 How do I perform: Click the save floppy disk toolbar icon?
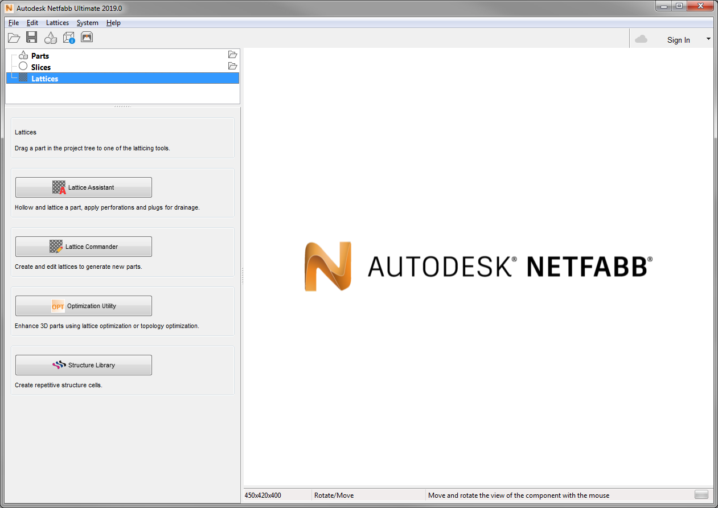coord(32,38)
